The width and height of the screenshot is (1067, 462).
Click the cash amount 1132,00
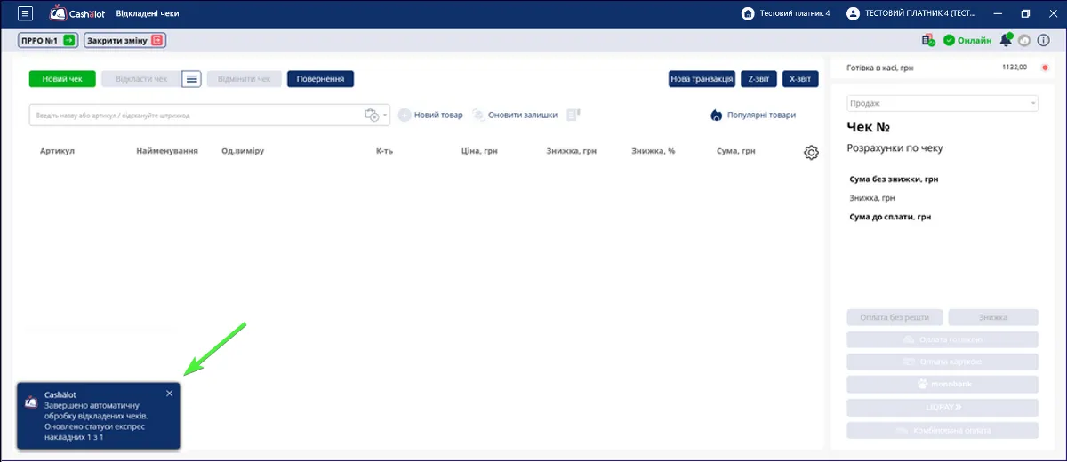tap(1015, 68)
